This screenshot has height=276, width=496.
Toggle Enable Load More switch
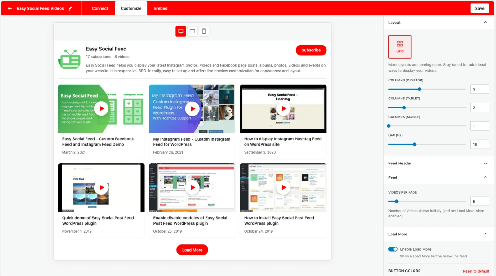click(x=393, y=249)
